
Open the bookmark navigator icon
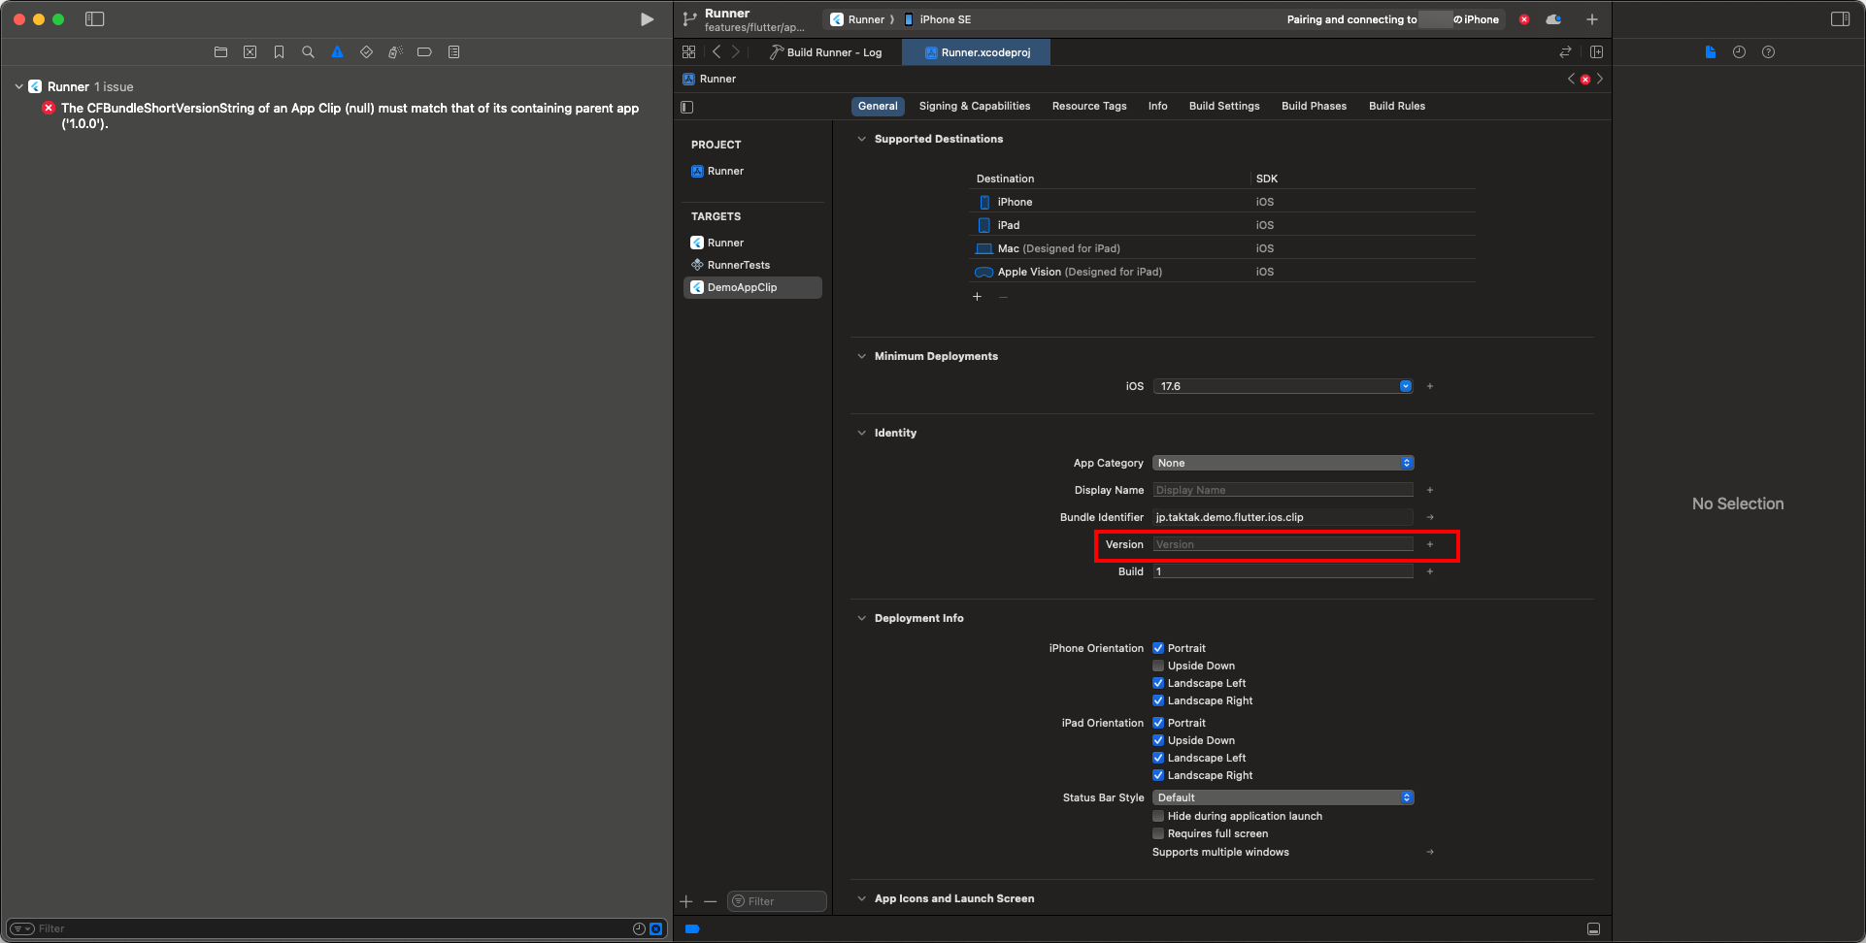coord(279,52)
